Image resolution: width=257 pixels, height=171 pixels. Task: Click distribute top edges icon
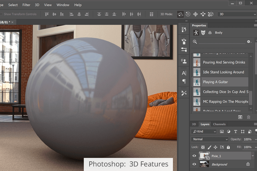[99, 14]
